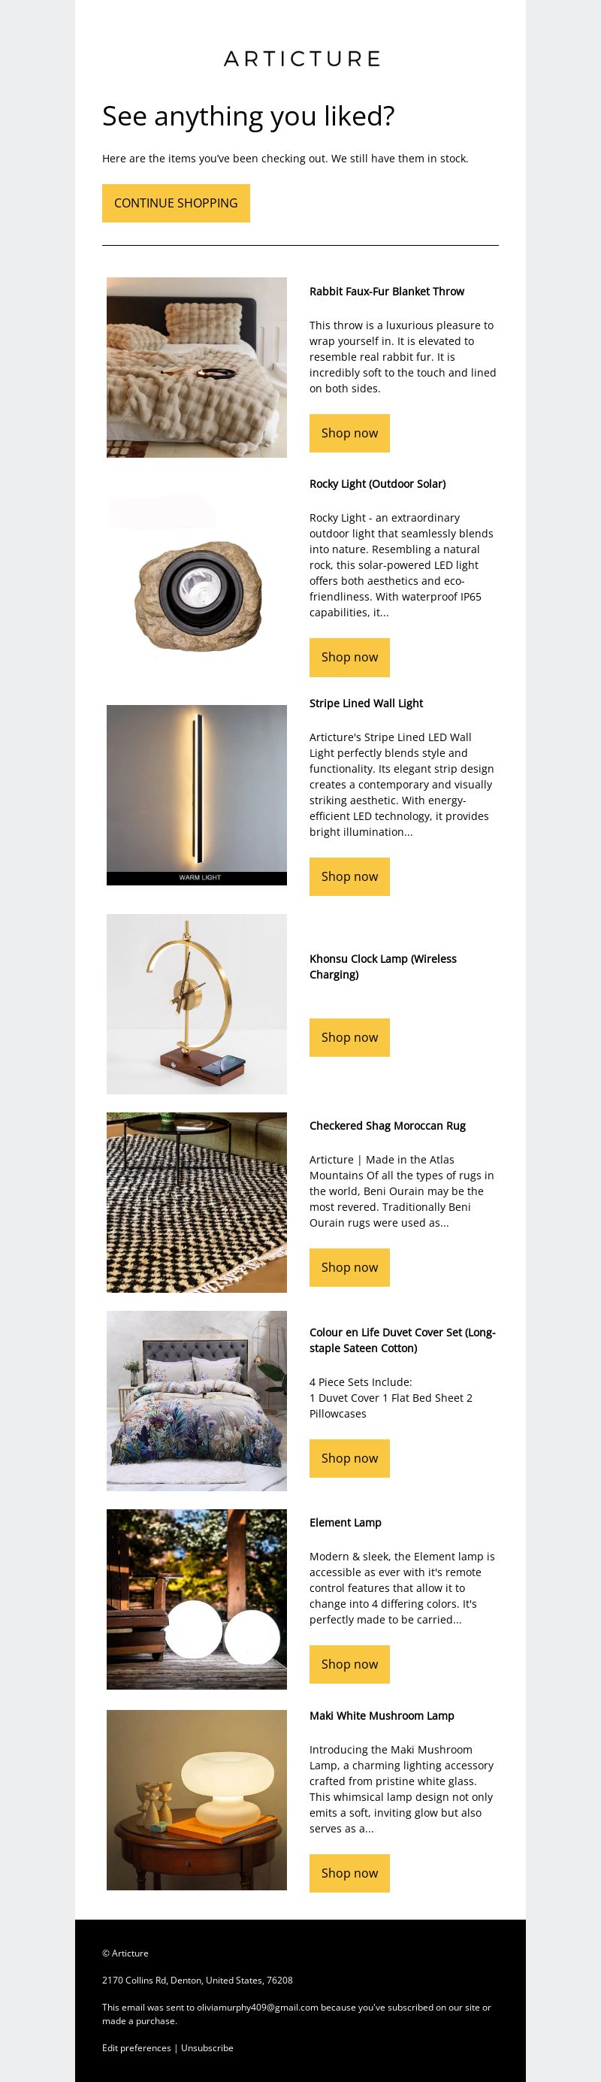Image resolution: width=601 pixels, height=2082 pixels.
Task: Click Shop now for Checkered Shag Rug
Action: (x=350, y=1267)
